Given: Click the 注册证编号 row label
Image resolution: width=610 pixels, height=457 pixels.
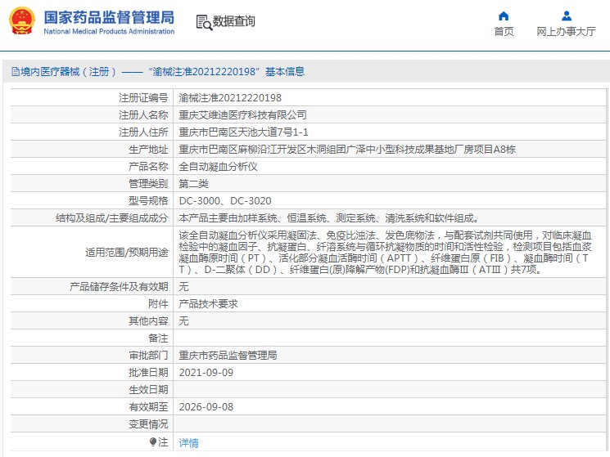Looking at the screenshot, I should tap(143, 98).
